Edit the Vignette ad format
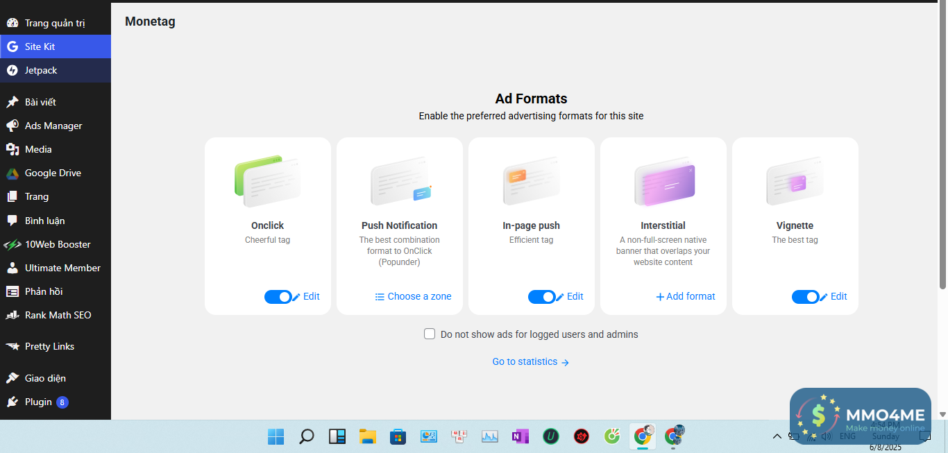This screenshot has height=453, width=948. (833, 296)
